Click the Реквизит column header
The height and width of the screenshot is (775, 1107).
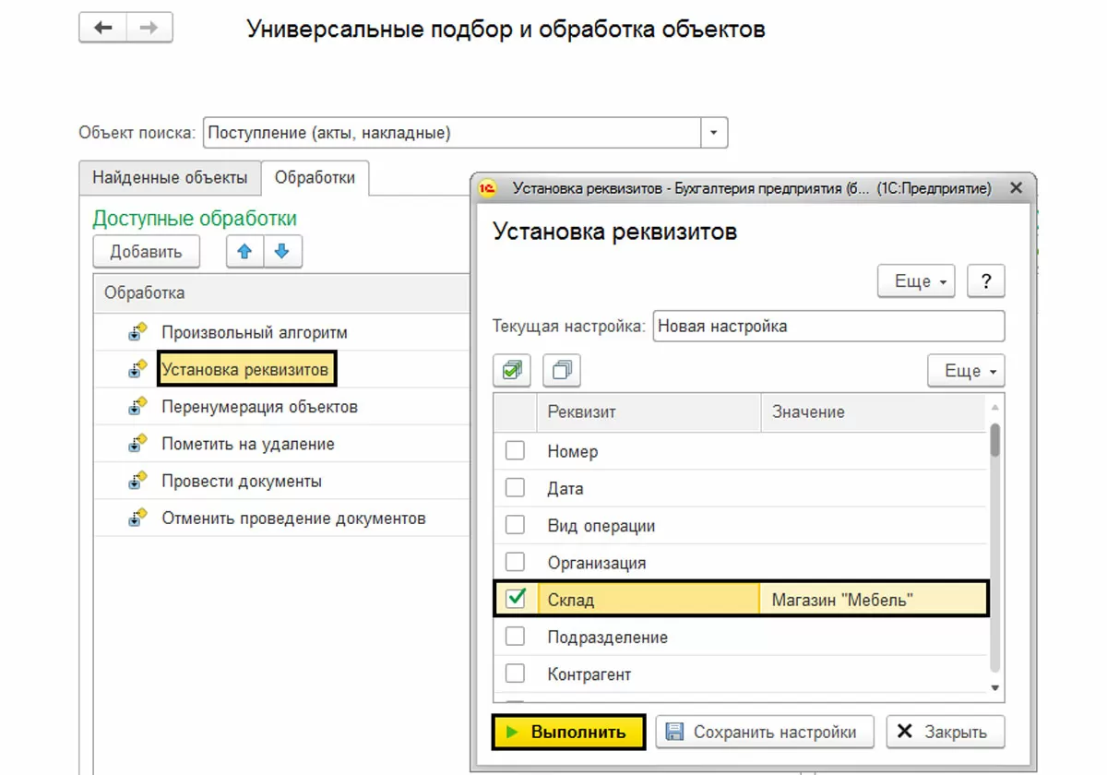click(x=649, y=412)
